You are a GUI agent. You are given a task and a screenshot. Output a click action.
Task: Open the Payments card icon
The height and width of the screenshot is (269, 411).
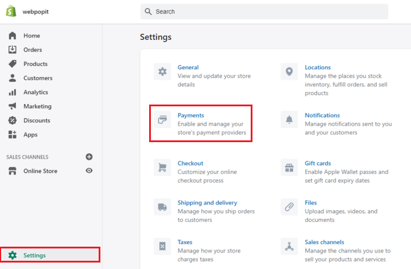pyautogui.click(x=161, y=120)
